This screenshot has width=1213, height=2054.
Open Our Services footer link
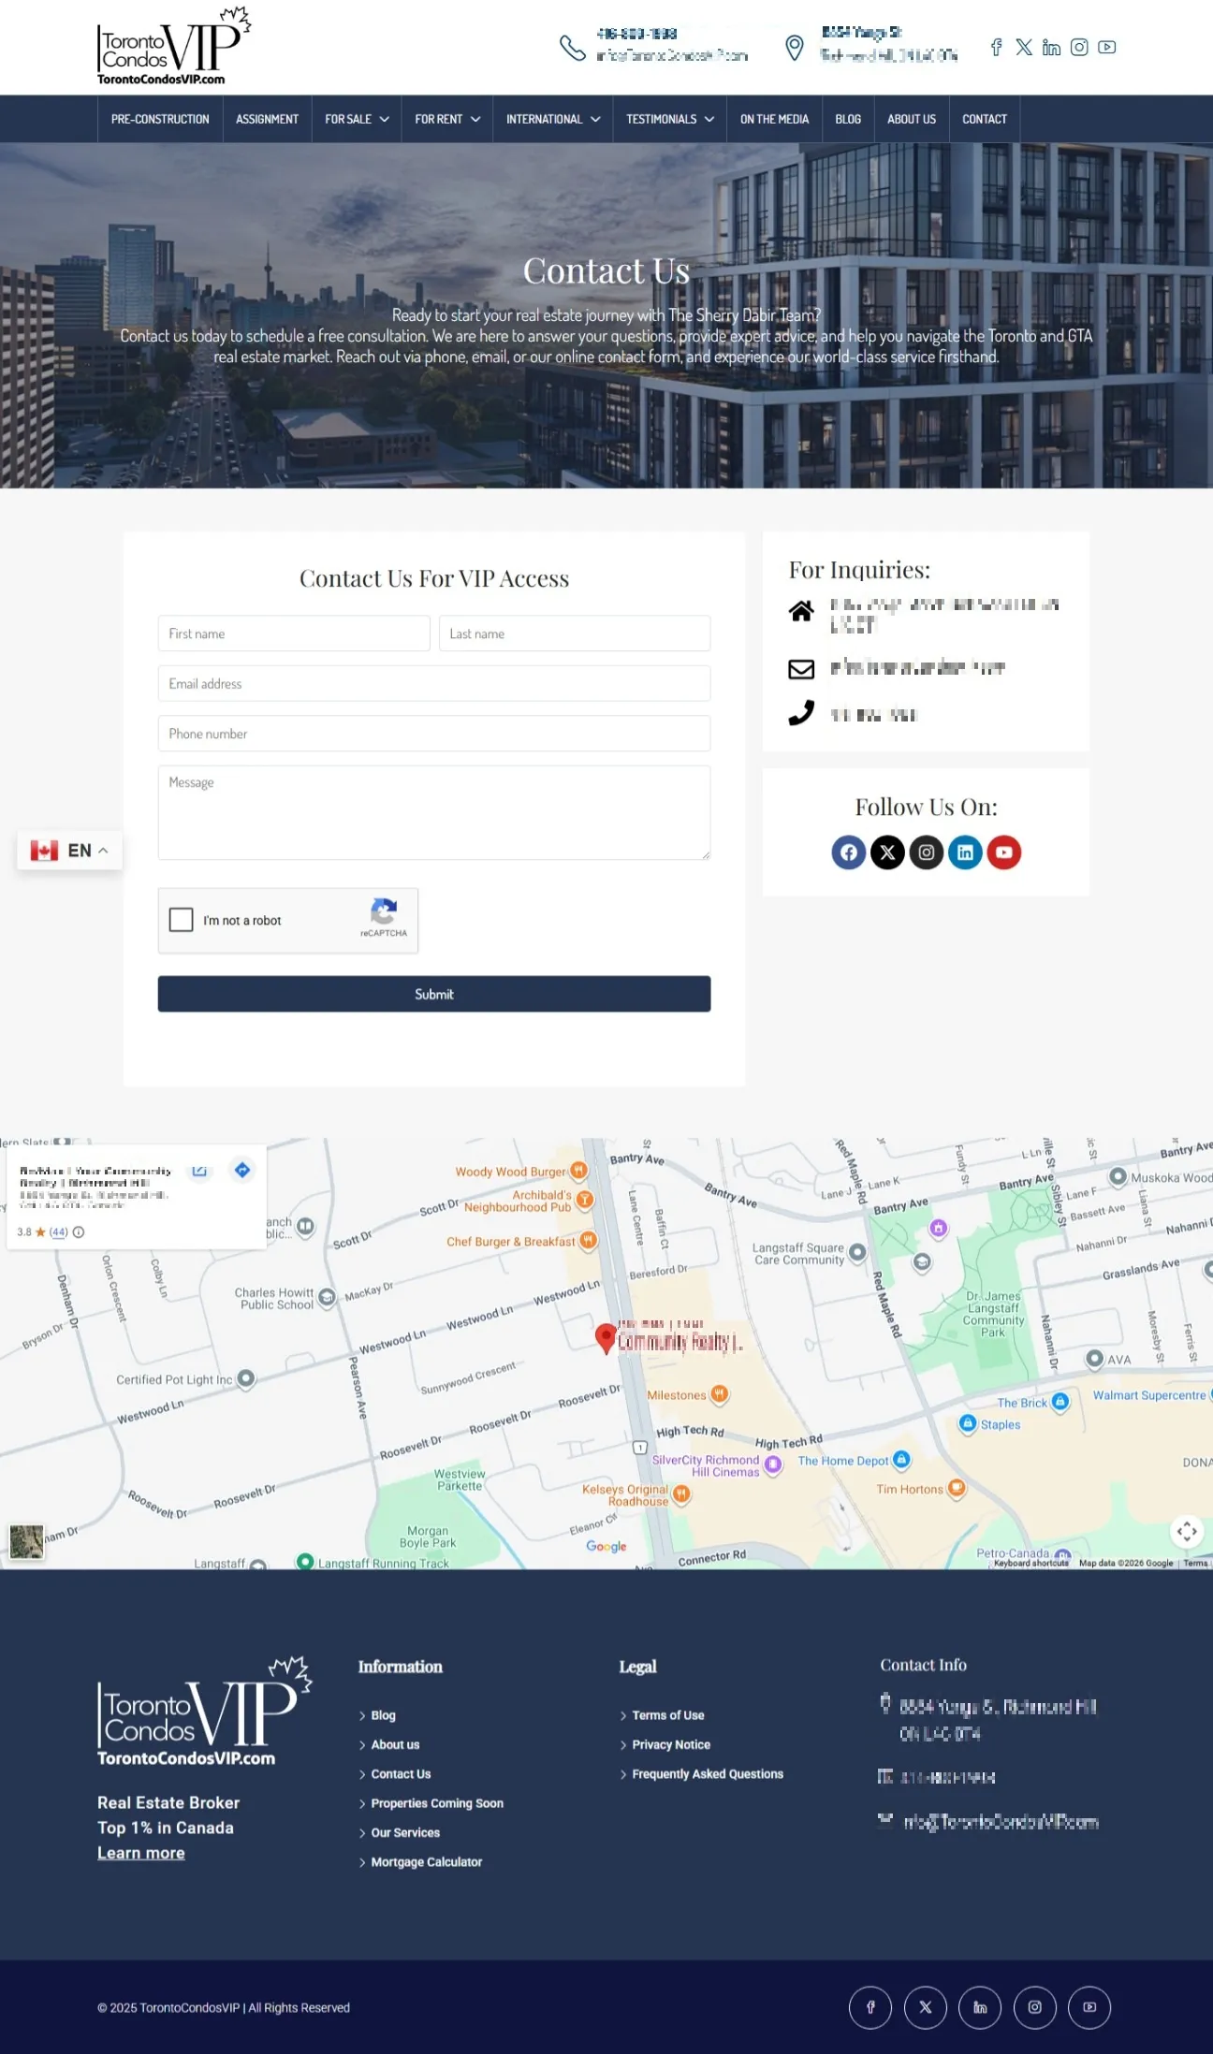(x=405, y=1832)
